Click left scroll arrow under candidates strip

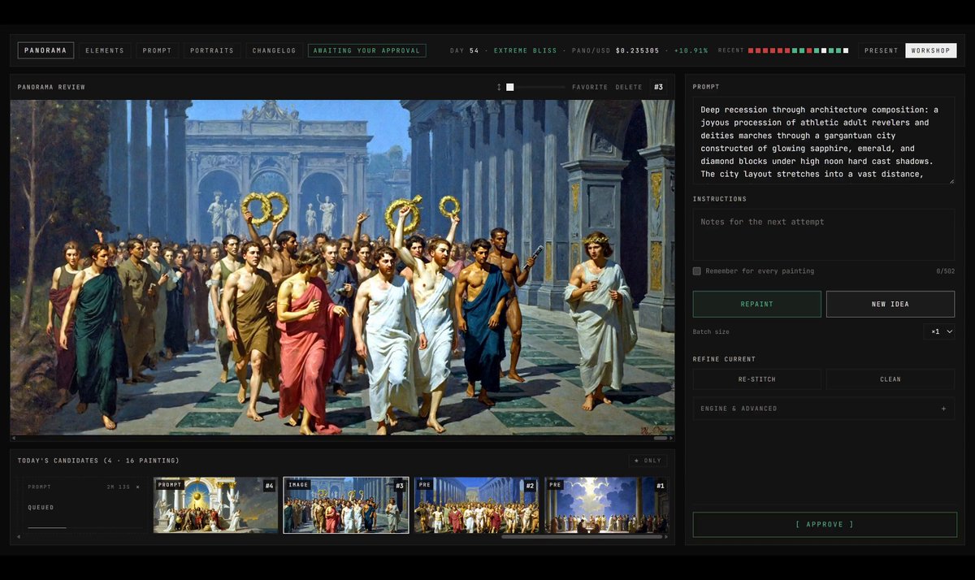point(19,537)
